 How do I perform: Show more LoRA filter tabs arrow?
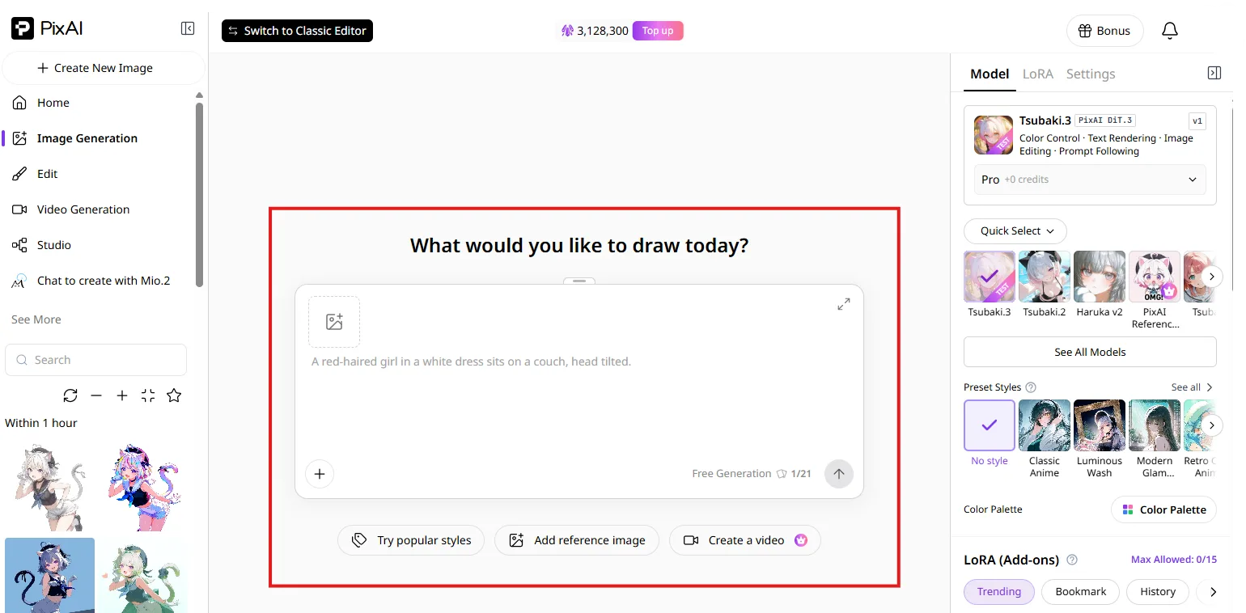point(1213,592)
